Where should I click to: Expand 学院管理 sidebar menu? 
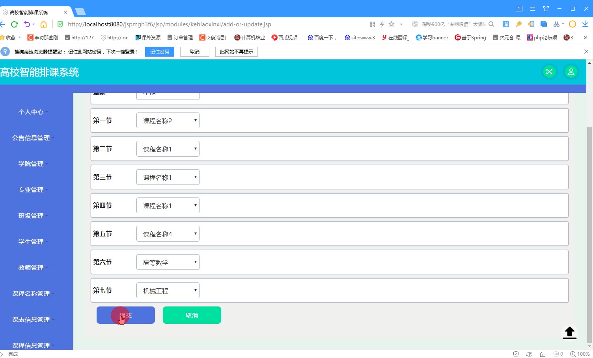coord(33,164)
